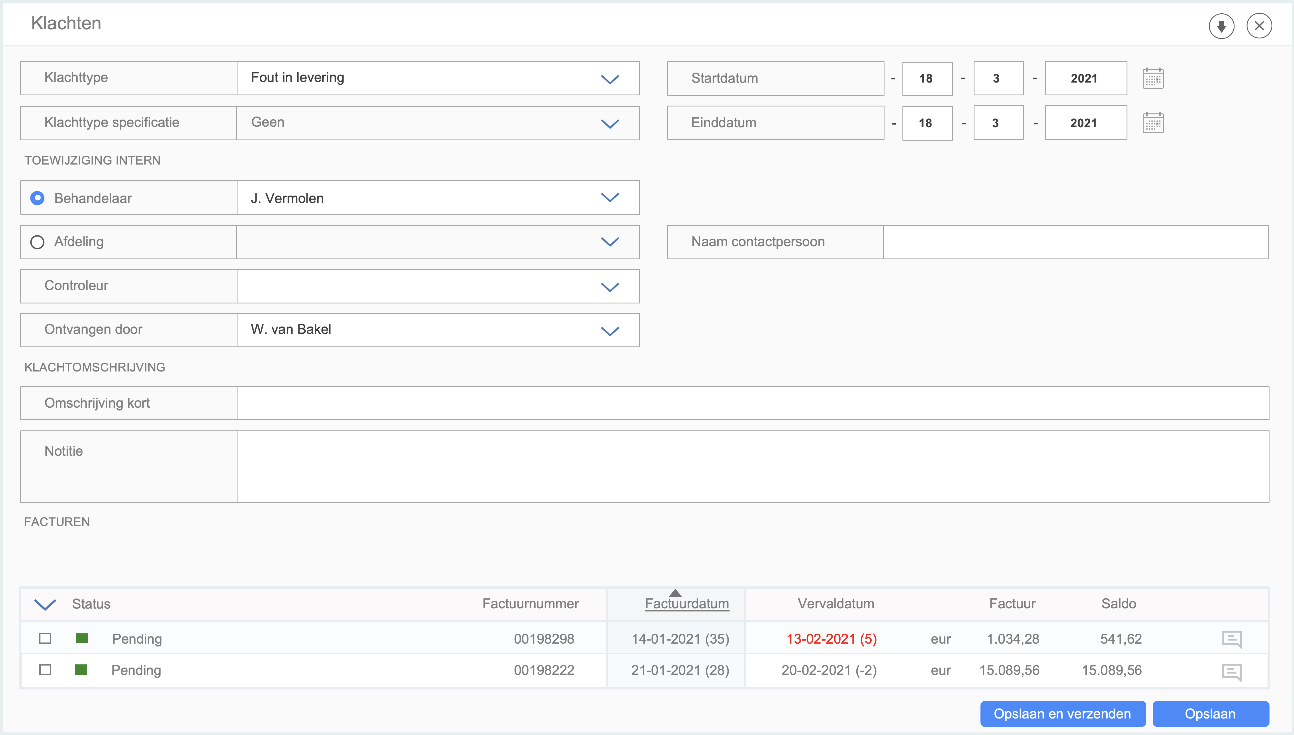Open the Ontvangen door dropdown
1294x735 pixels.
coord(609,331)
